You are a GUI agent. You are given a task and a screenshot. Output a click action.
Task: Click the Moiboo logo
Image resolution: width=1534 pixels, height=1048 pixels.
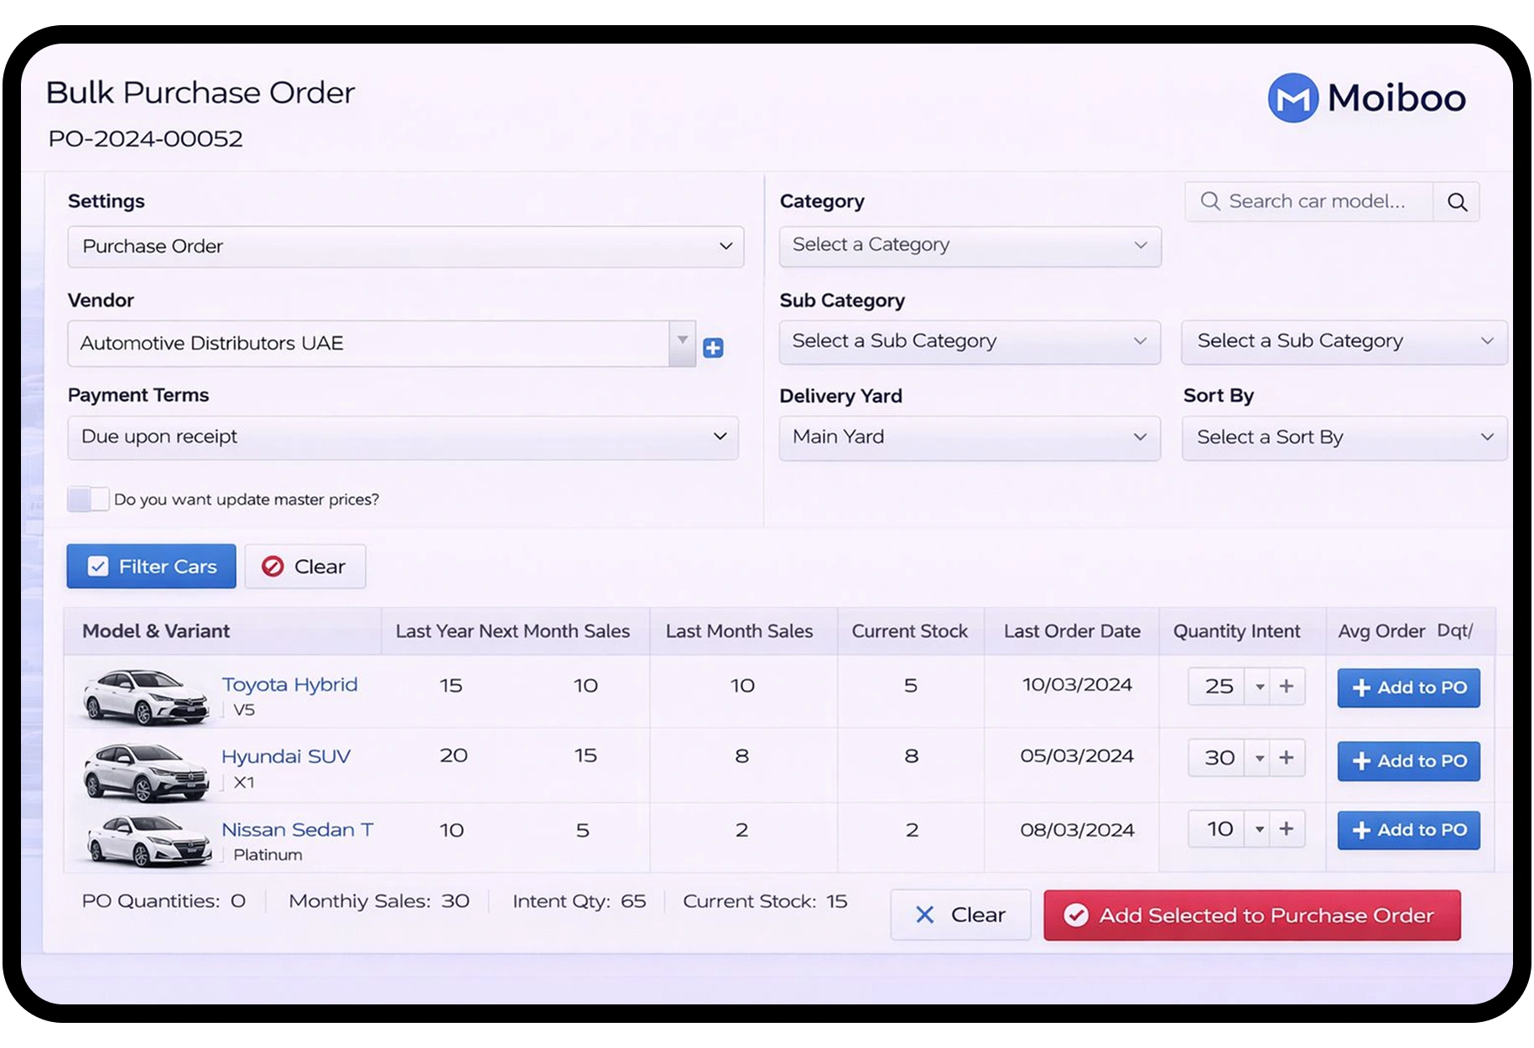(x=1366, y=98)
